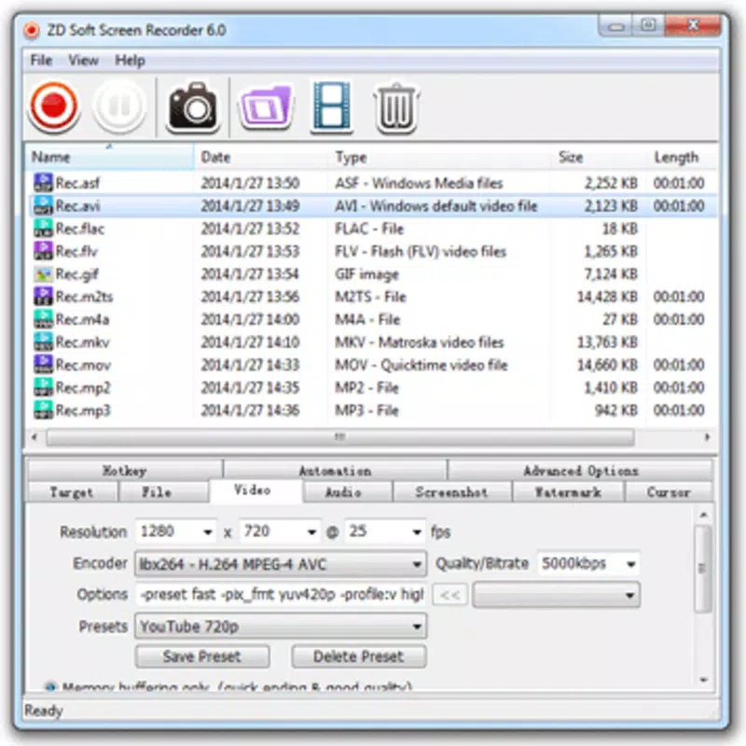
Task: Click the file list scroll left arrow
Action: 34,436
